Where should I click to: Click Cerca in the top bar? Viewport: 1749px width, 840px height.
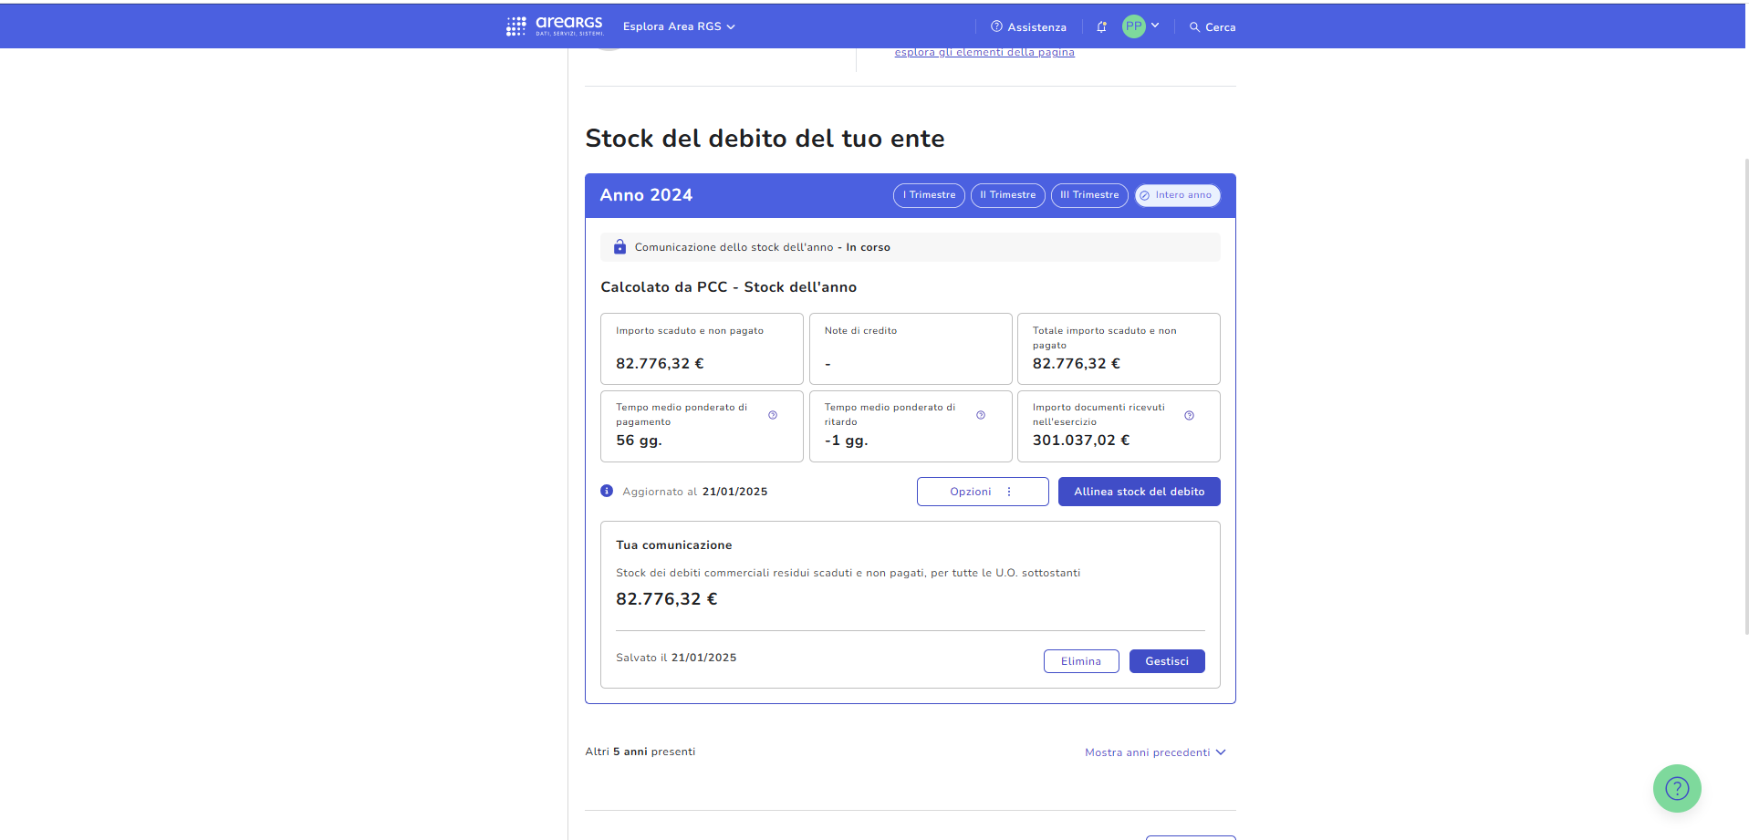(1212, 27)
